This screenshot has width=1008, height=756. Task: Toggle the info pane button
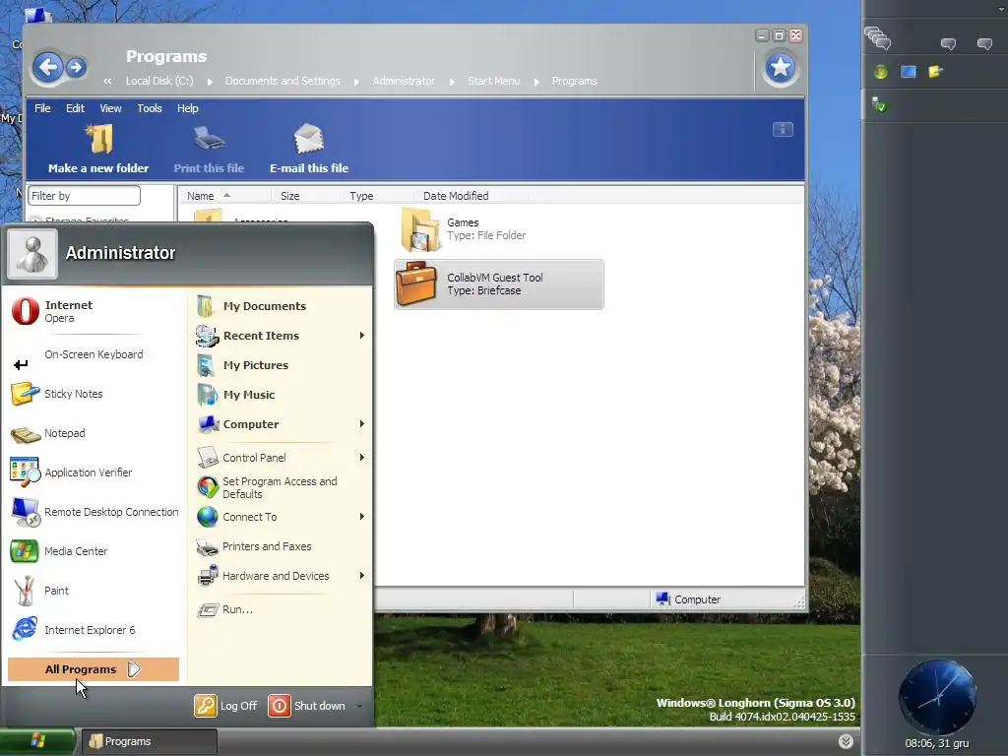click(x=783, y=129)
